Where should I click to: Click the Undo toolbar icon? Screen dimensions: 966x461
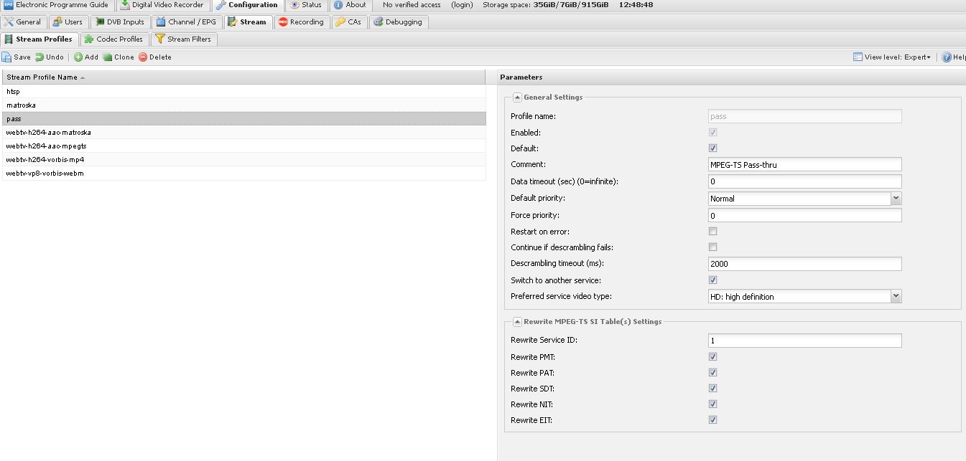pos(40,57)
